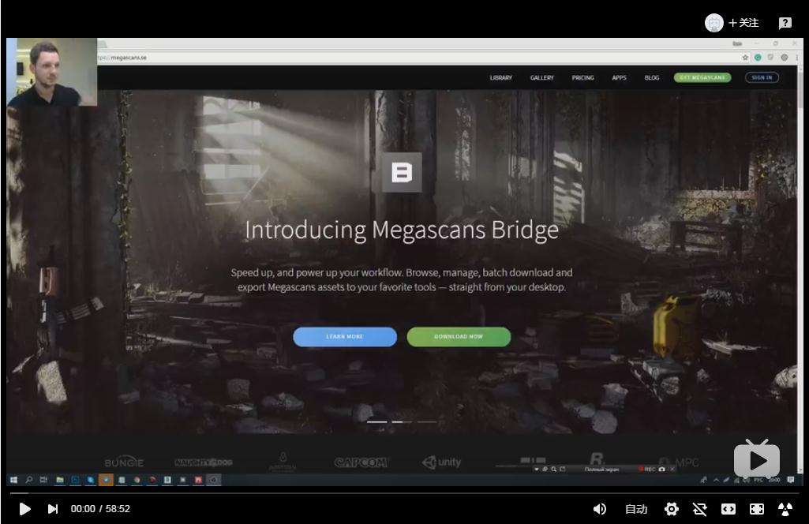Open player settings gear
This screenshot has width=809, height=524.
(671, 509)
